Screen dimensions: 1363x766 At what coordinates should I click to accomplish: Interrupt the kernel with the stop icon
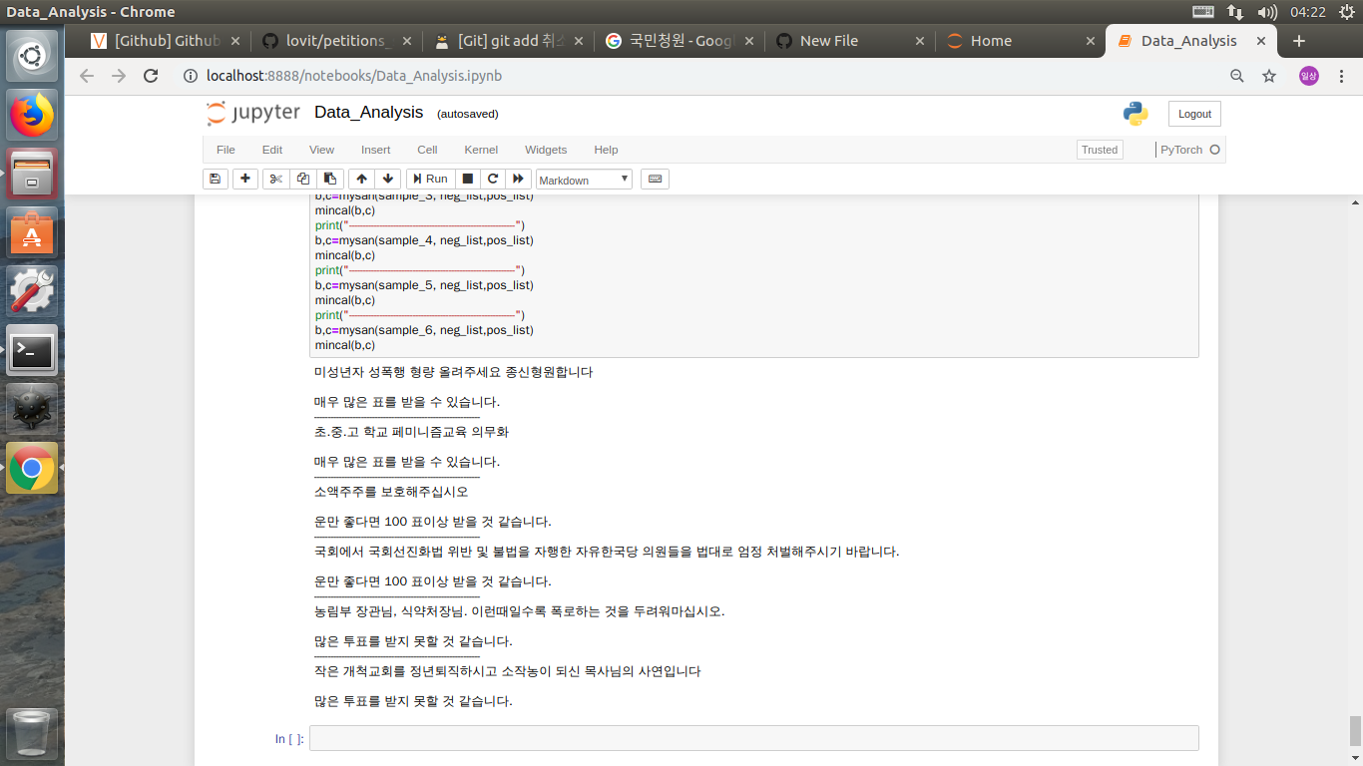click(465, 179)
